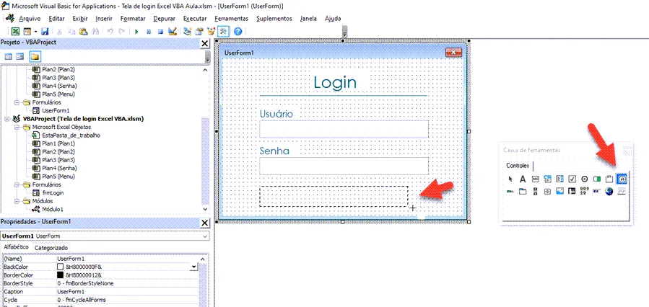Click the black BorderColor swatch
The height and width of the screenshot is (307, 649).
(60, 275)
